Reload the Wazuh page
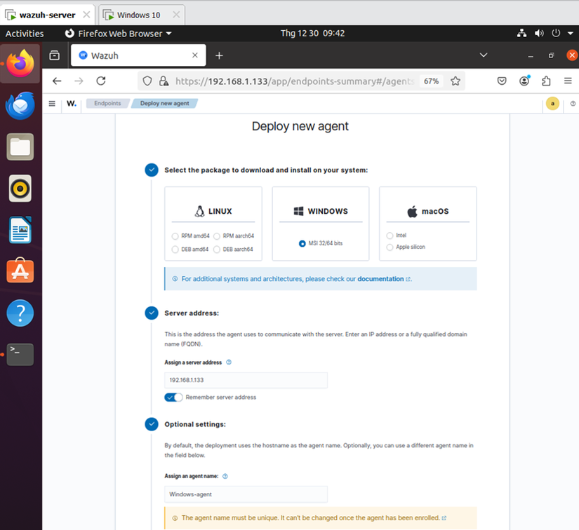 101,81
